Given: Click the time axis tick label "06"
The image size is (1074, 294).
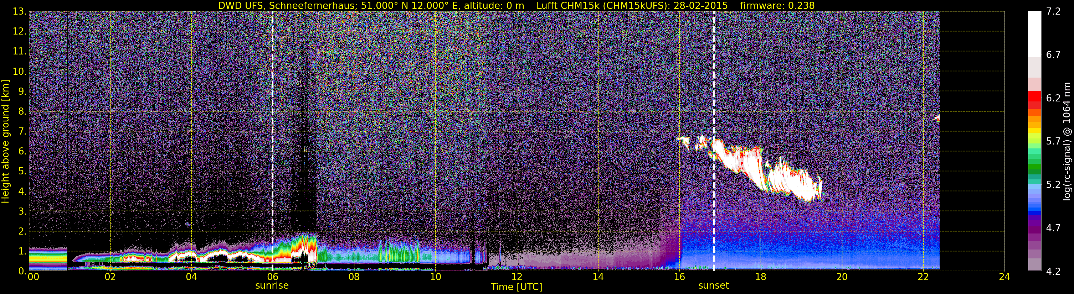Looking at the screenshot, I should [272, 277].
